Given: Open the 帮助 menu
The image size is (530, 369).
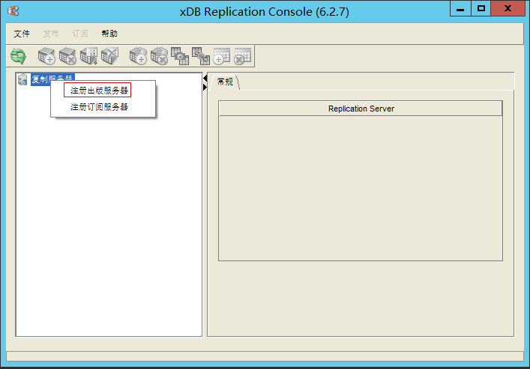Looking at the screenshot, I should click(109, 34).
